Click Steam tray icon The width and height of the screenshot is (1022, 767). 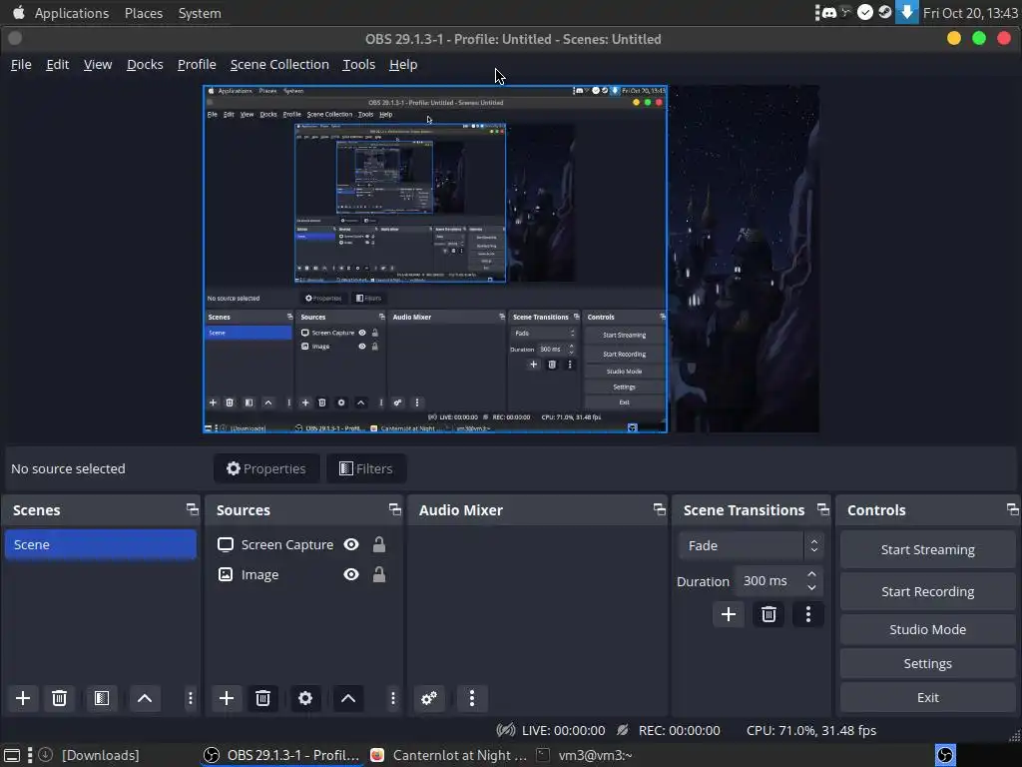(x=885, y=12)
